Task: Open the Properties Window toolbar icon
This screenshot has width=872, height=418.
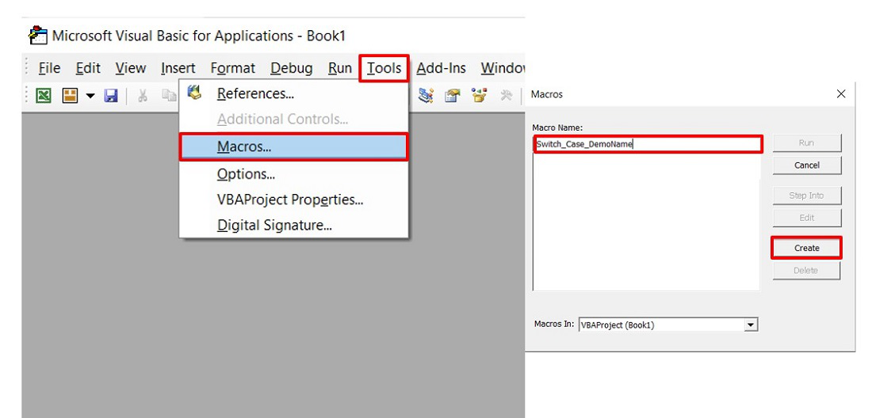Action: click(x=453, y=96)
